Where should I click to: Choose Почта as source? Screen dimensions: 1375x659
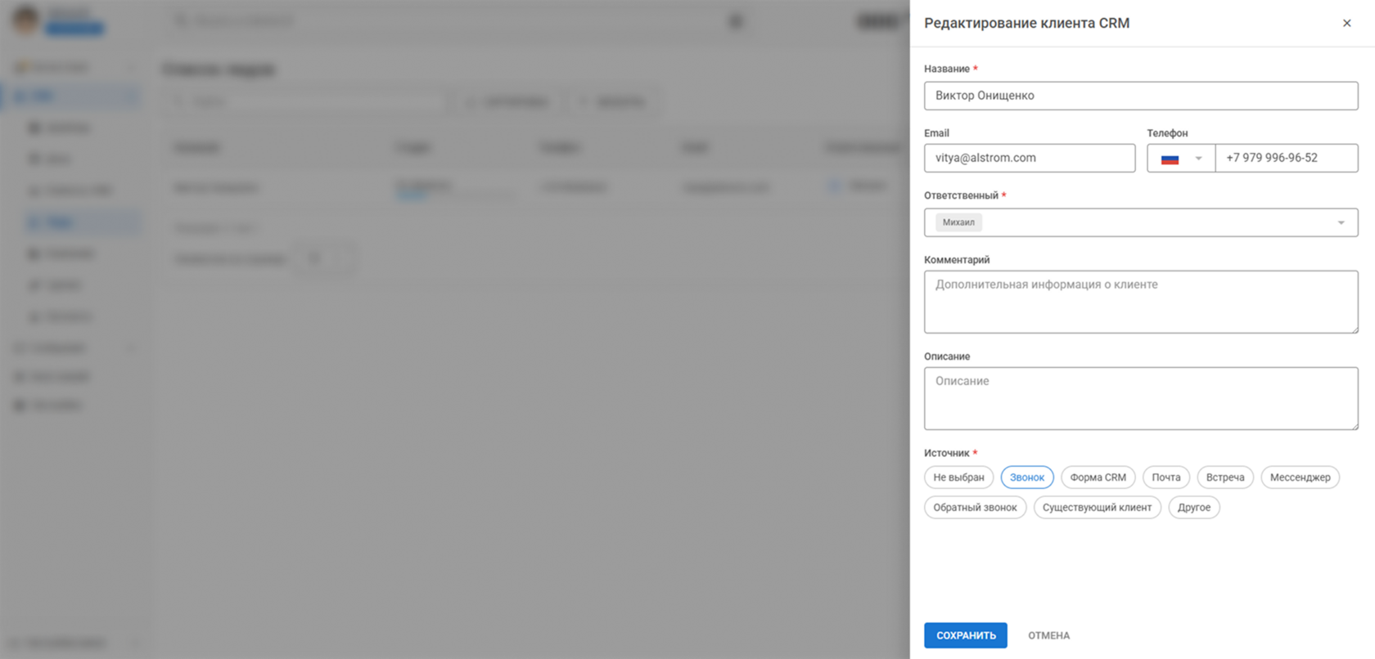1166,477
